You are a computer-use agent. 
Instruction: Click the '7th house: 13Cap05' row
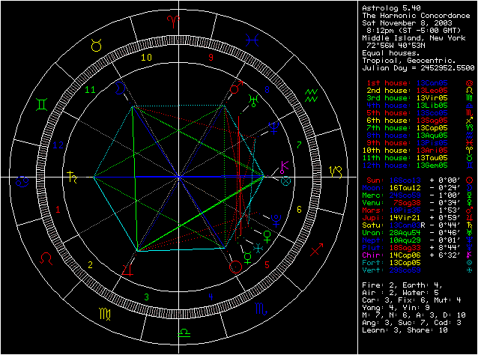[x=407, y=128]
